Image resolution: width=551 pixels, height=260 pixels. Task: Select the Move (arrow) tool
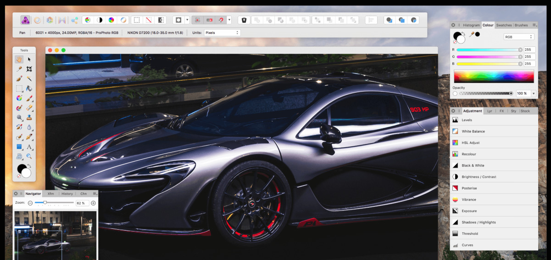pos(29,59)
